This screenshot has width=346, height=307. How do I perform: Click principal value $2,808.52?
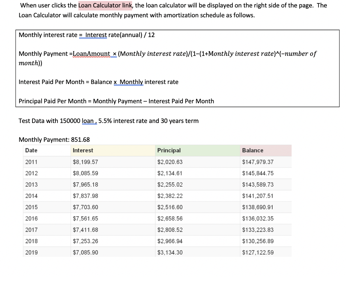point(170,230)
